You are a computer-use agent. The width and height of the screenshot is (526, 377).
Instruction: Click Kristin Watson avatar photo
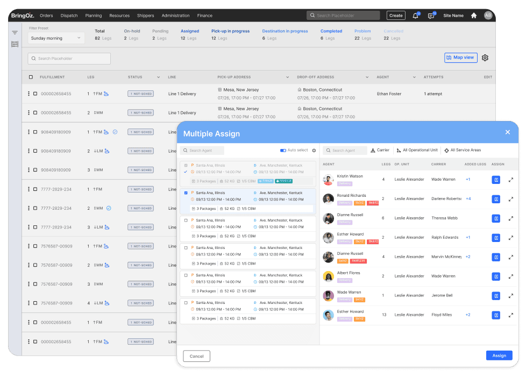[328, 180]
